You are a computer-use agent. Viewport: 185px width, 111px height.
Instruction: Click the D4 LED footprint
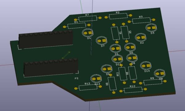[x=88, y=33]
